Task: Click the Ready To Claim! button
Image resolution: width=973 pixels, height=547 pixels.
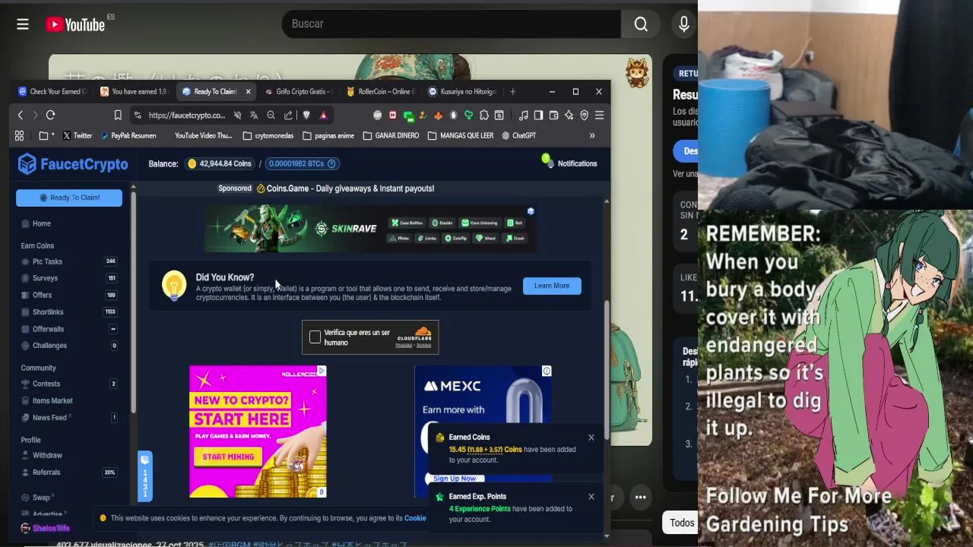Action: [69, 198]
